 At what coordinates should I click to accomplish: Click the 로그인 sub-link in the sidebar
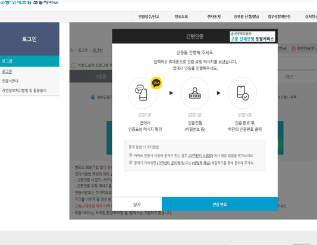(x=7, y=71)
